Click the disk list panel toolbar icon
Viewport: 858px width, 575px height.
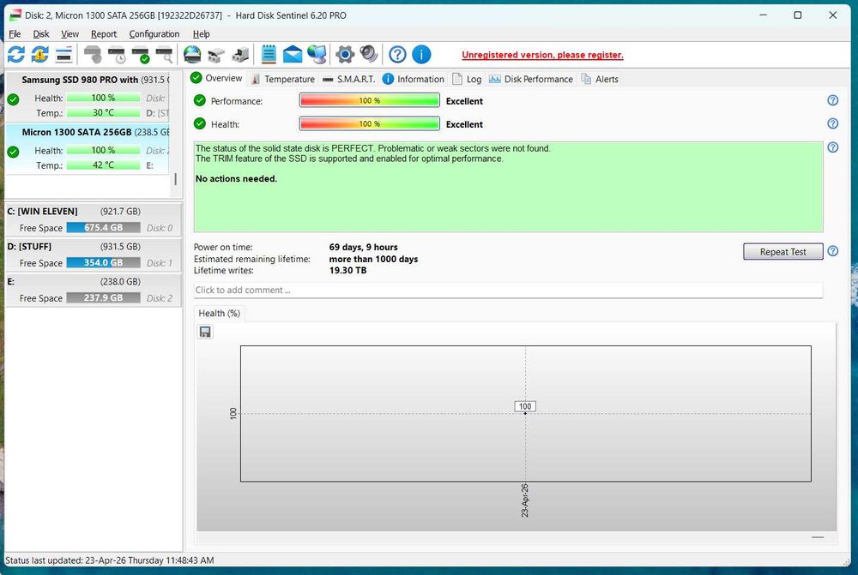pos(64,54)
